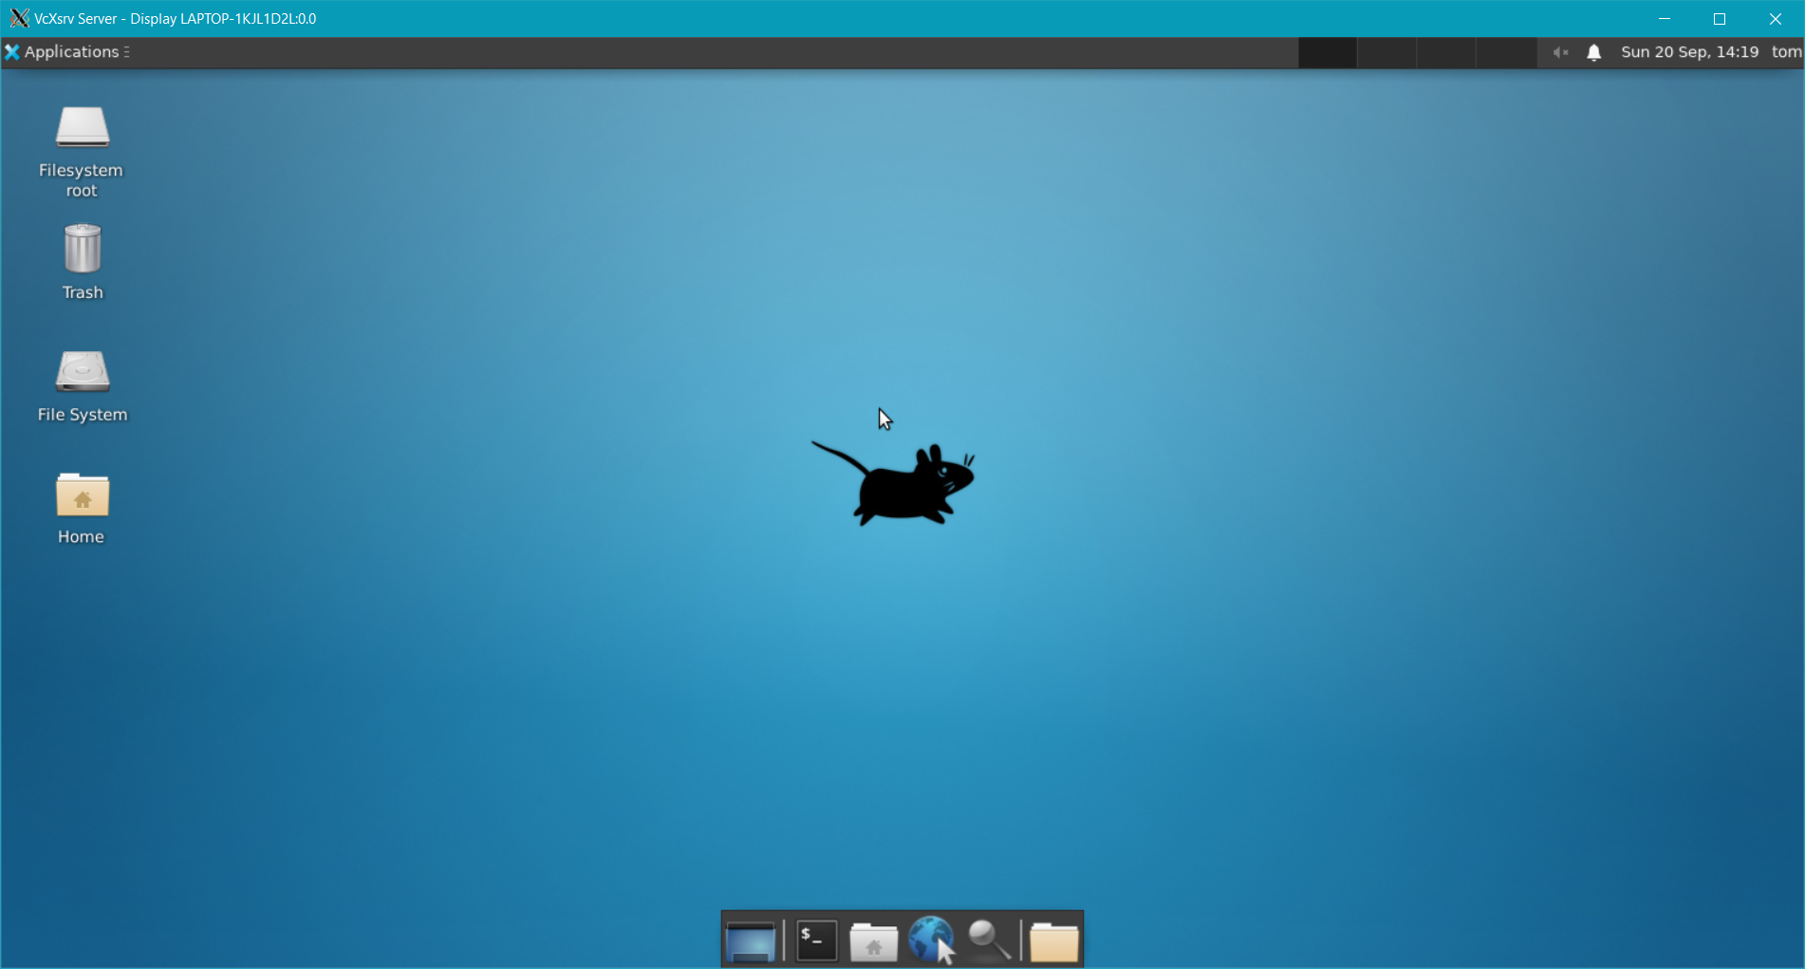Image resolution: width=1805 pixels, height=969 pixels.
Task: Launch the web browser dock icon
Action: 930,940
